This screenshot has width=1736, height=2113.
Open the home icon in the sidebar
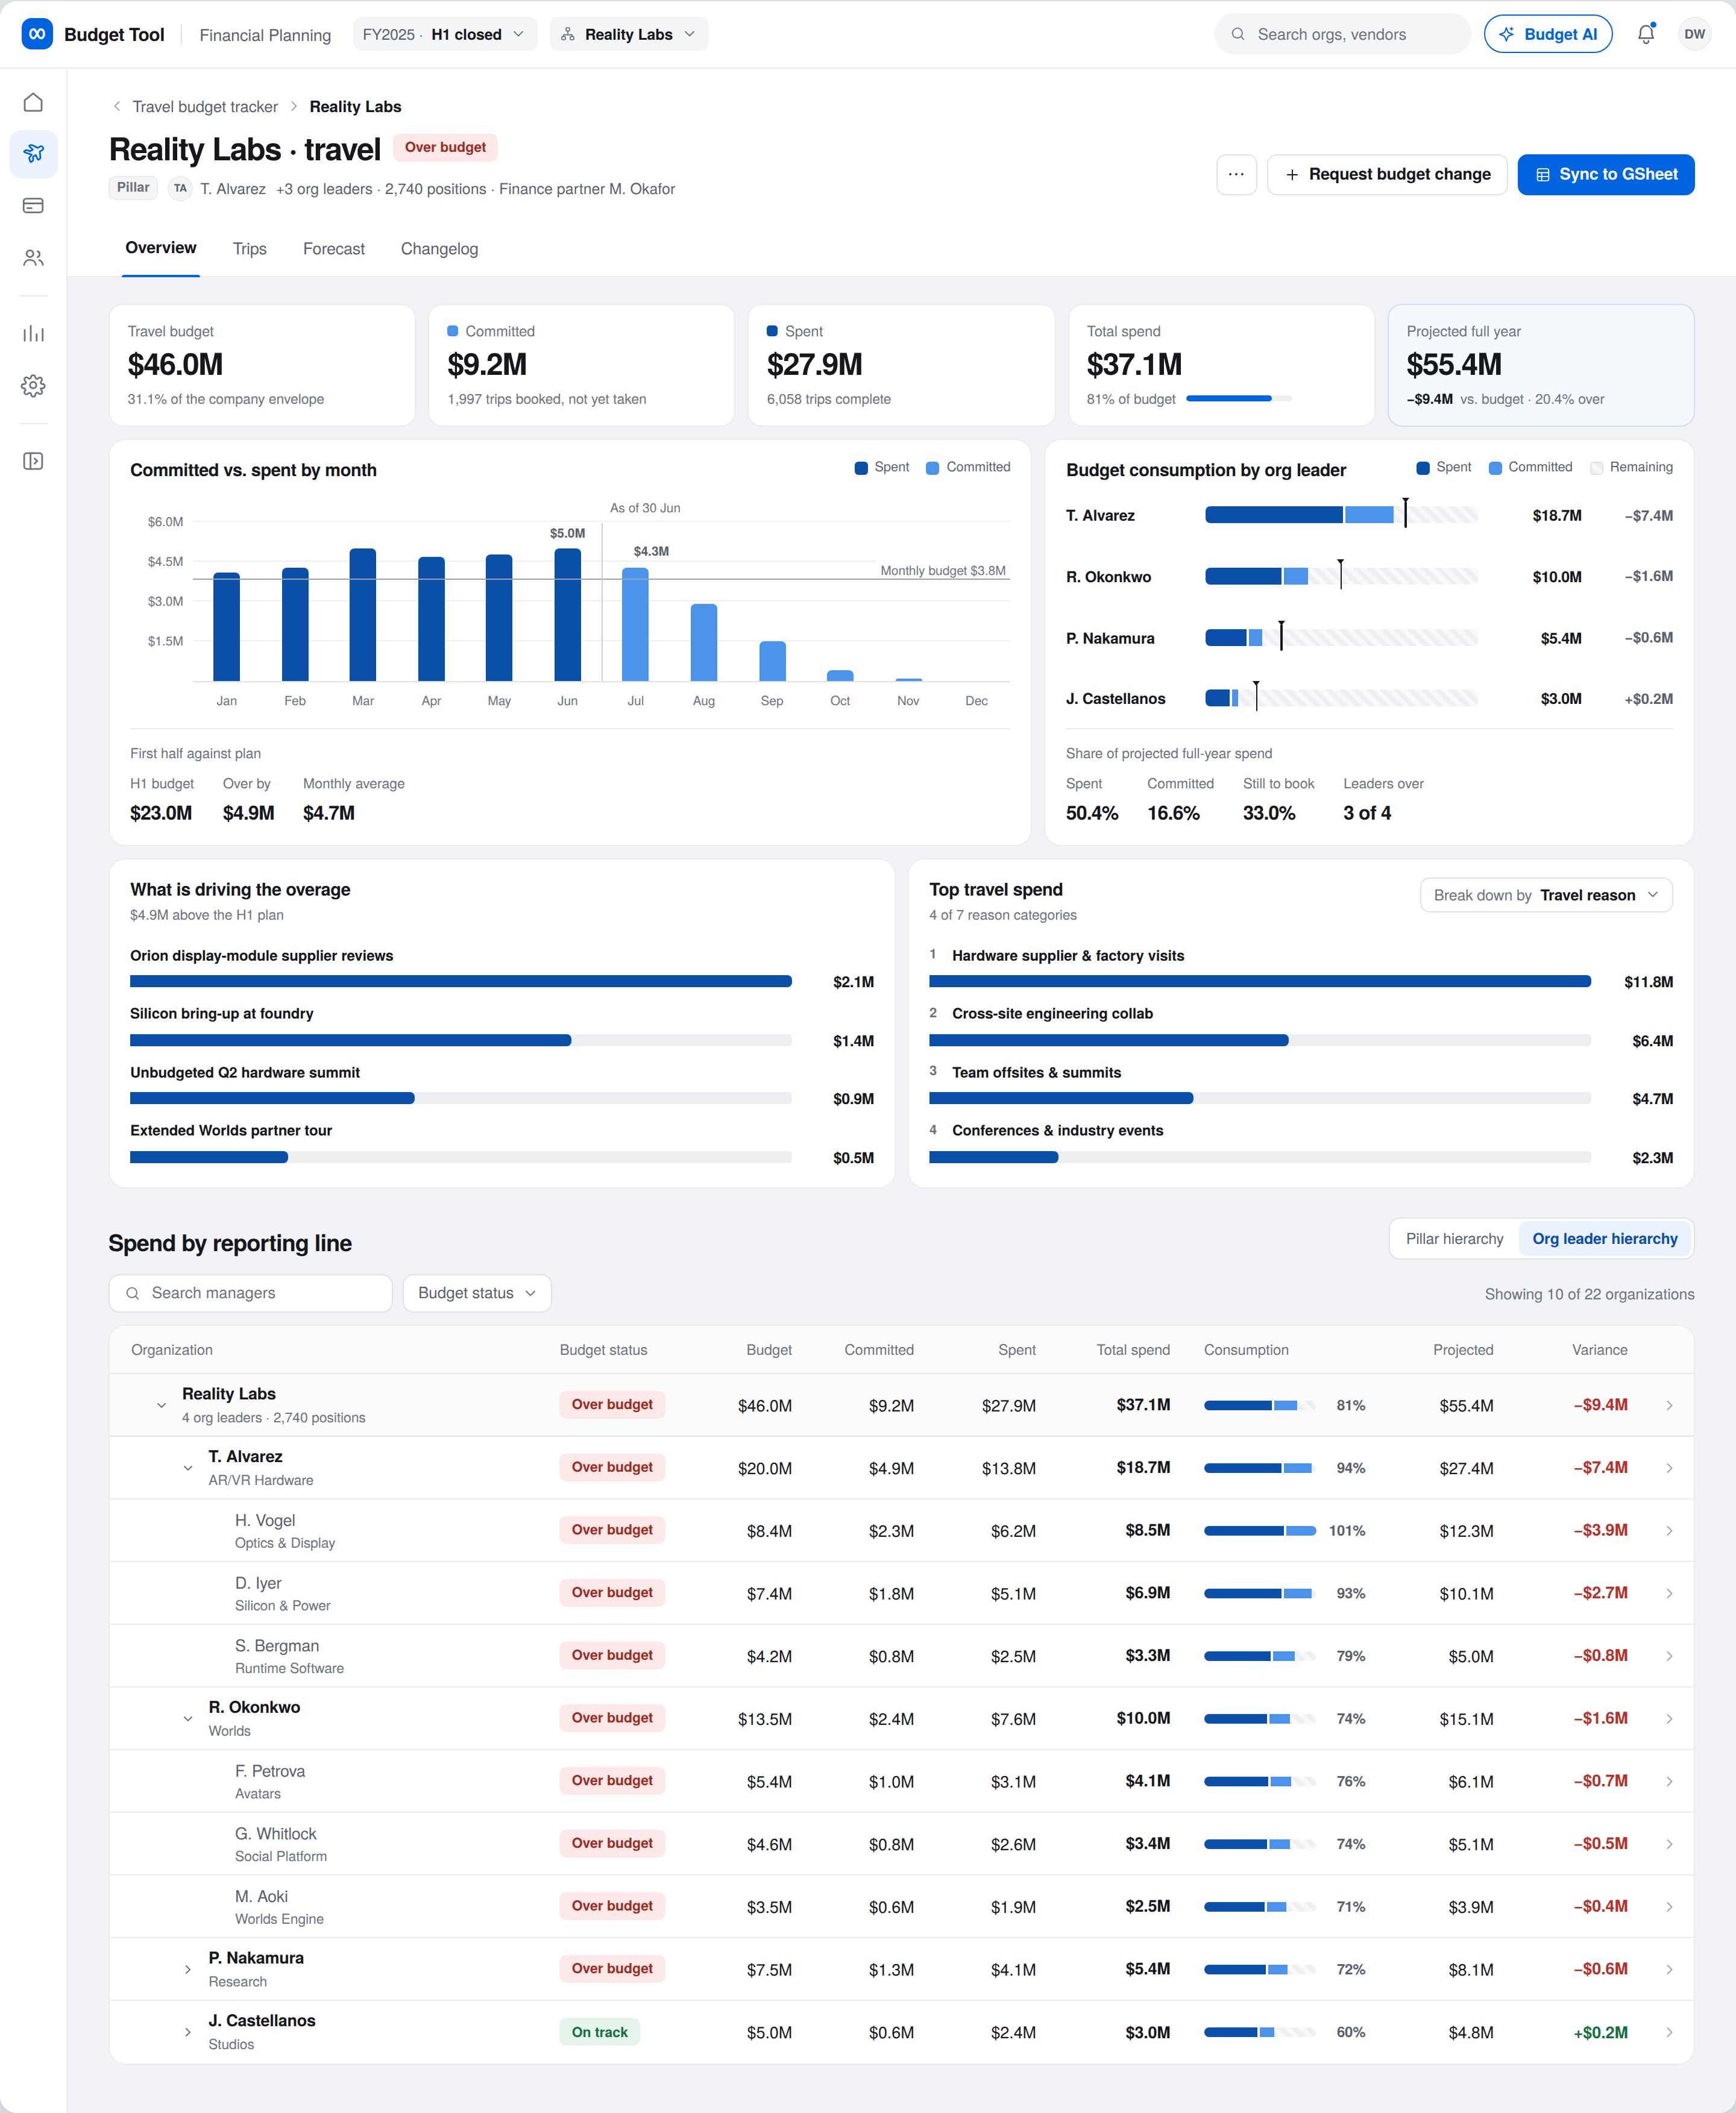click(x=33, y=102)
